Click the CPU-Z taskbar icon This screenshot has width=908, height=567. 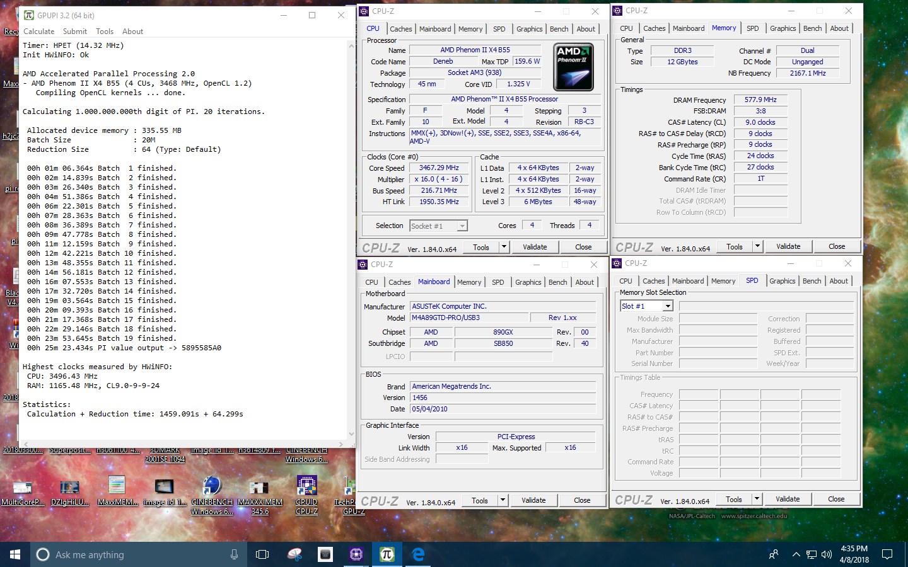[x=356, y=554]
